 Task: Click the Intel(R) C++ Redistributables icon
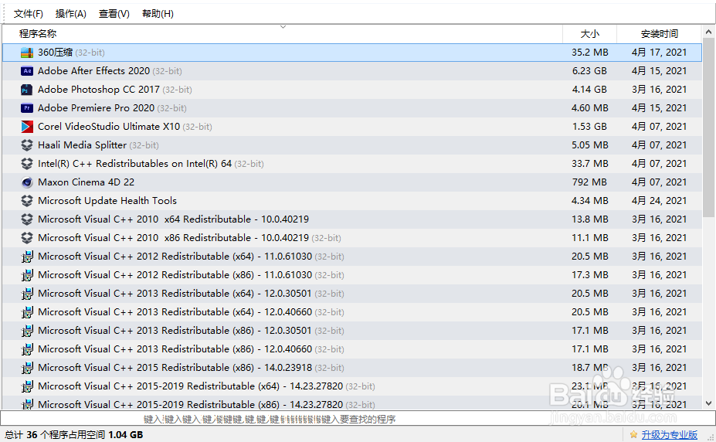click(x=27, y=164)
